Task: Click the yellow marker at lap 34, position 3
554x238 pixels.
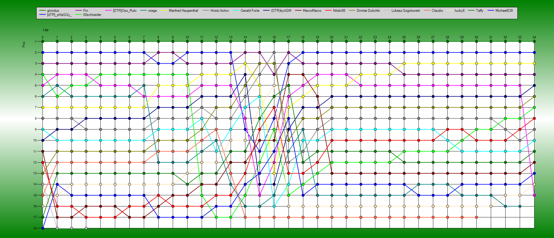Action: tap(534, 63)
